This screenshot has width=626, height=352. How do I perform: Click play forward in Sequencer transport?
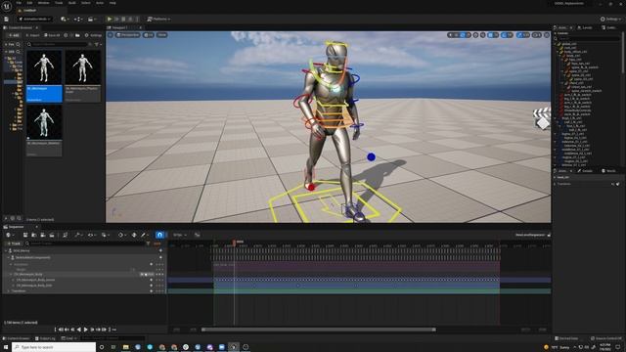[x=85, y=330]
